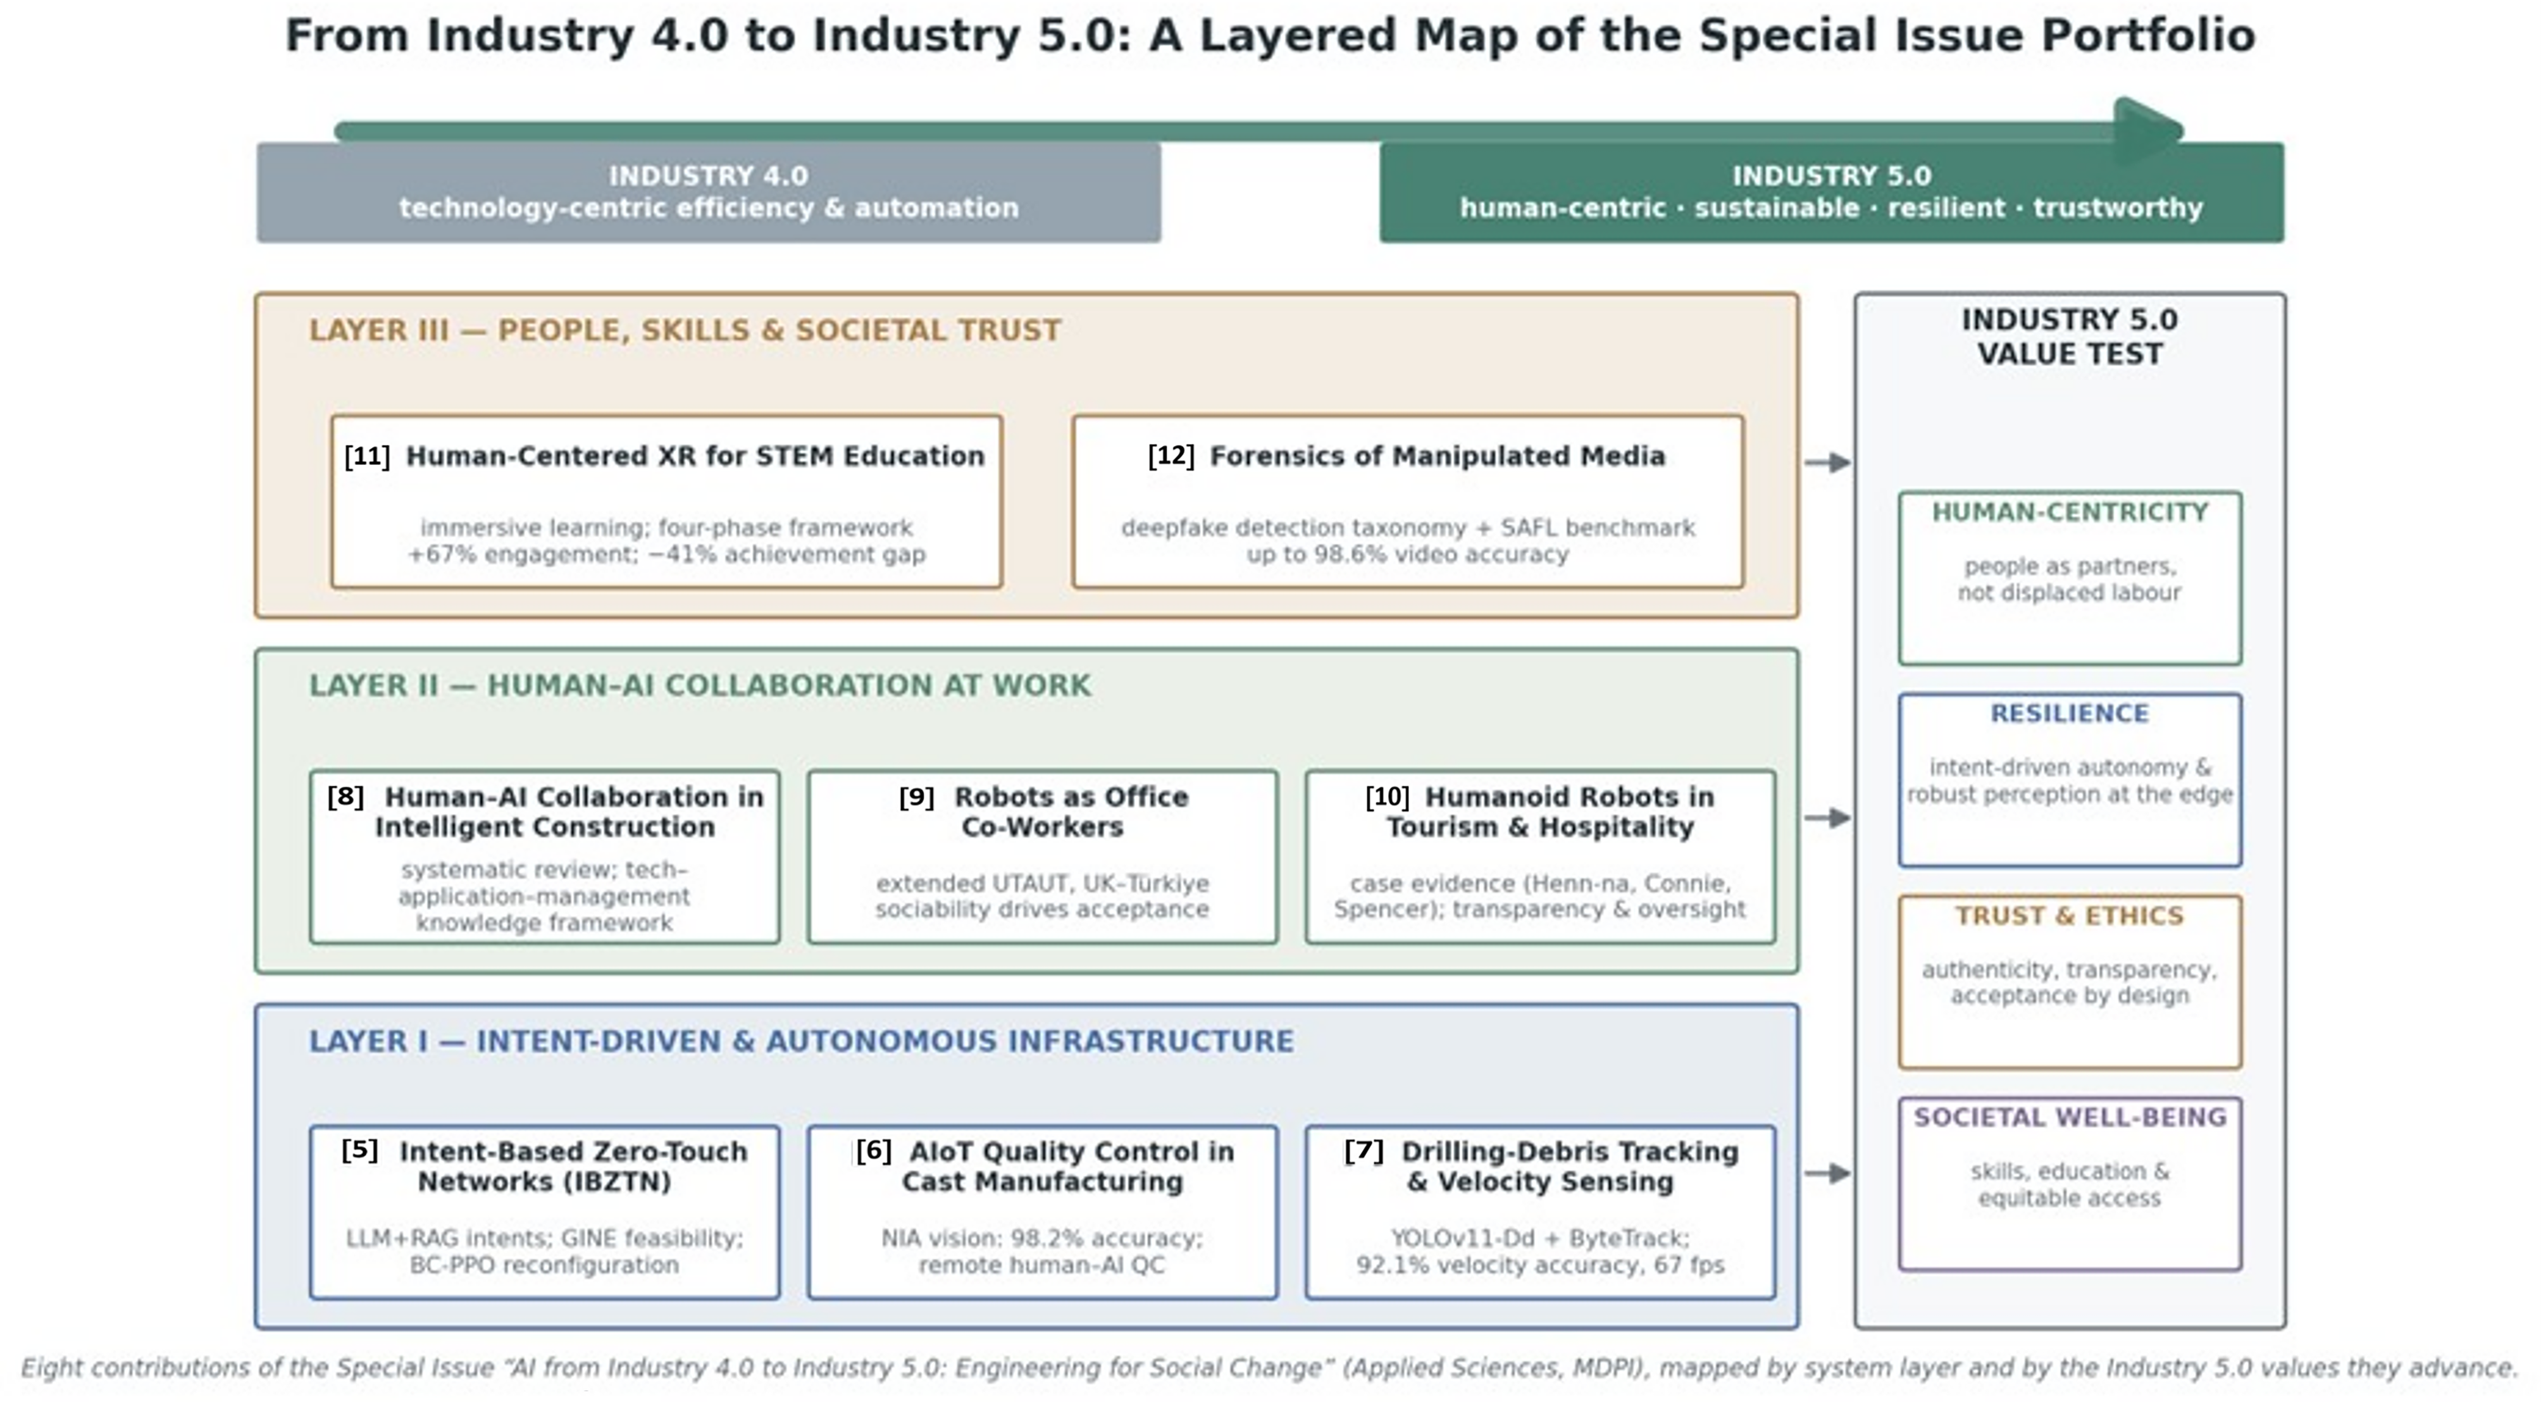
Task: Click '+67% engagement; −41% achievement gap' text
Action: coord(667,554)
